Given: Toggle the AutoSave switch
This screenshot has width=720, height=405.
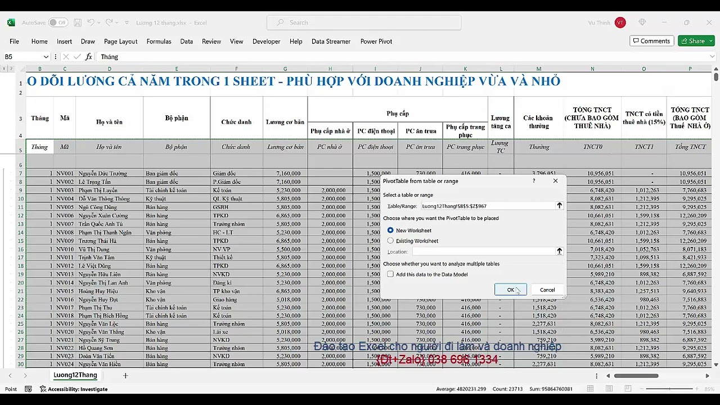Looking at the screenshot, I should pos(57,22).
